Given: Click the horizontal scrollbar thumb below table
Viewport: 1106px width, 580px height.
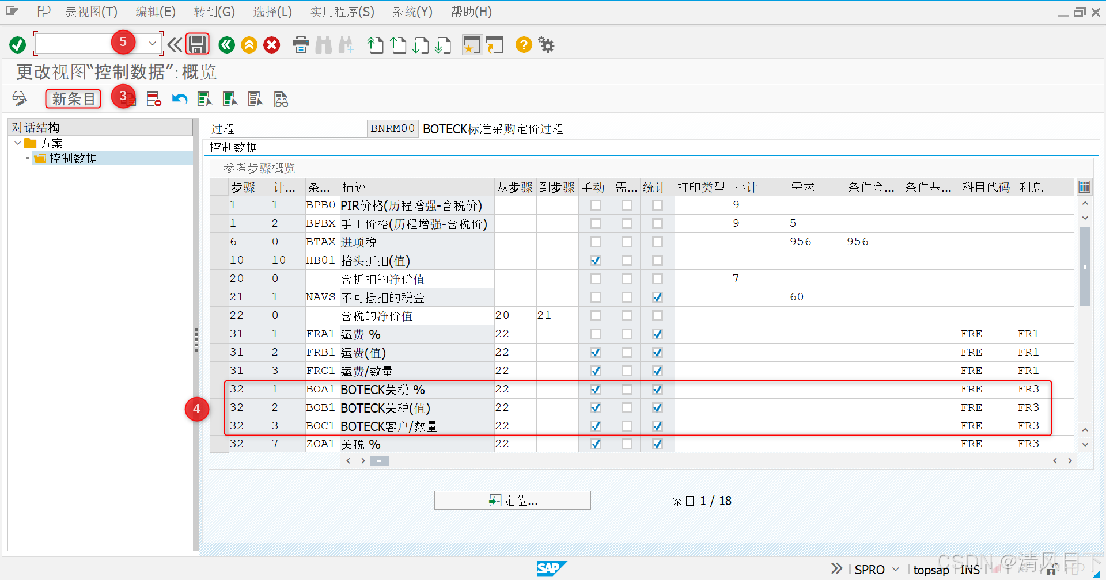Looking at the screenshot, I should point(379,461).
